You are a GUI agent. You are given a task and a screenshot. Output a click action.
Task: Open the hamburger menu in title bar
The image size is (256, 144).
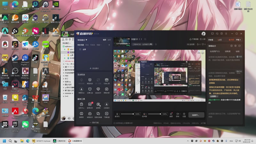point(226,34)
